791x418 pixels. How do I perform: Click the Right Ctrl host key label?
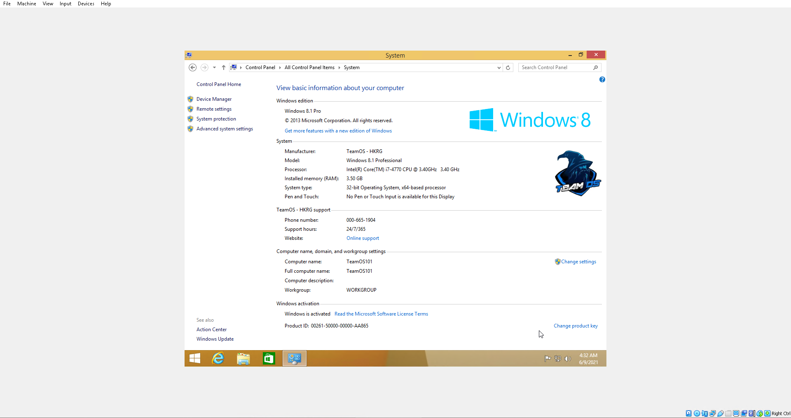(x=781, y=413)
